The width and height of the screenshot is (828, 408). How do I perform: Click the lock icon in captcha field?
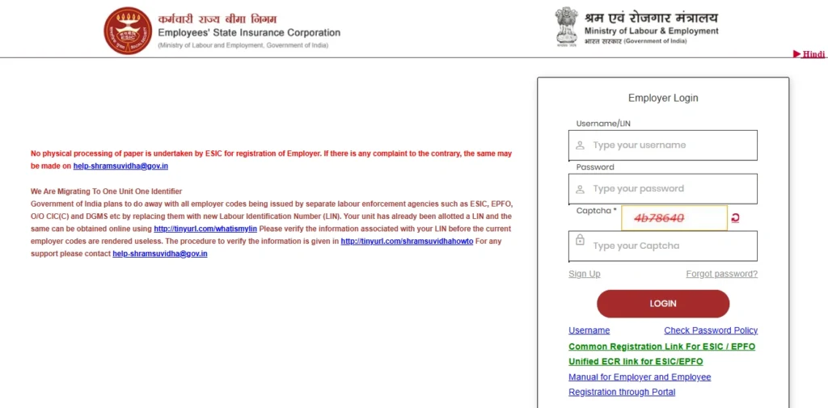[x=580, y=240]
